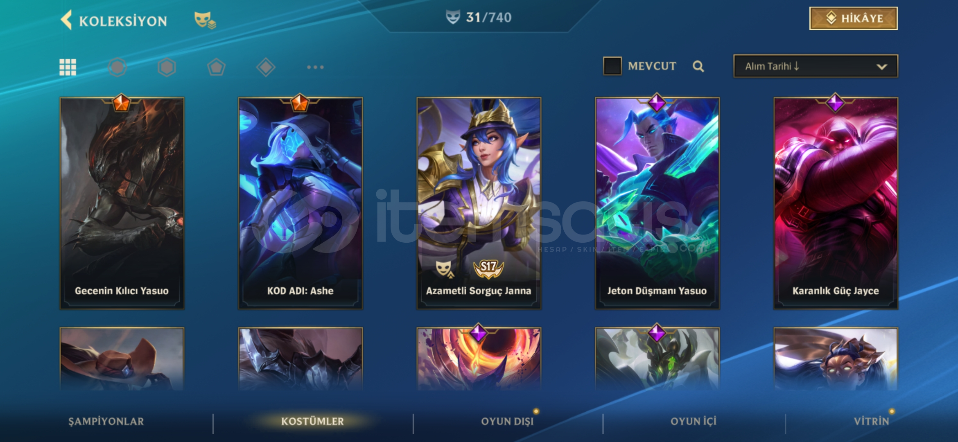Filter by the hexagon rarity icon
This screenshot has width=958, height=442.
click(167, 67)
